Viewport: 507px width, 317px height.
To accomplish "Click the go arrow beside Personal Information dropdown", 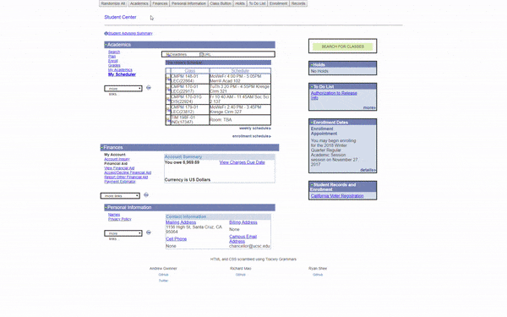I will (149, 232).
